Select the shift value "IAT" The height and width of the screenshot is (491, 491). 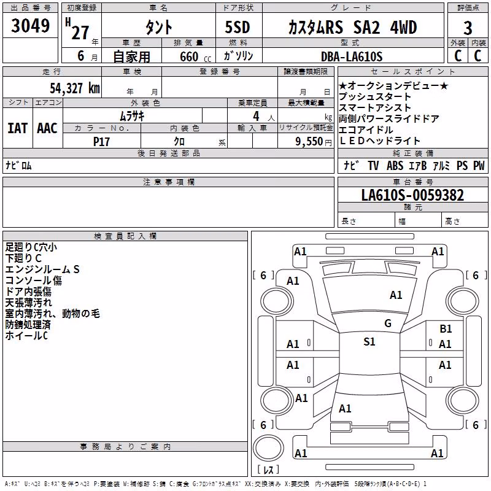click(18, 128)
